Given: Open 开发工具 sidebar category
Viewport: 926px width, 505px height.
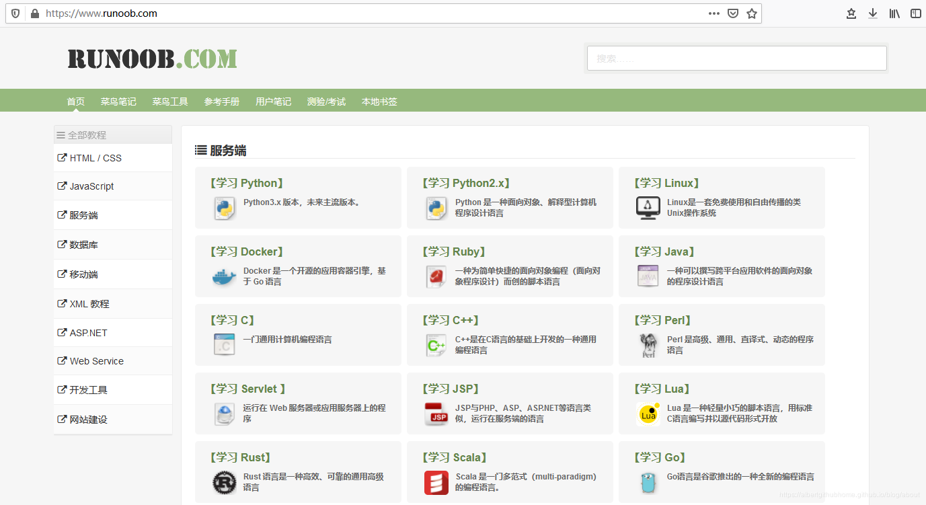Looking at the screenshot, I should coord(113,390).
